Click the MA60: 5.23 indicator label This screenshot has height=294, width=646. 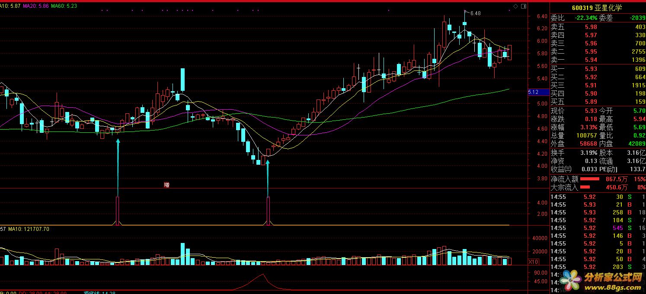coord(64,6)
